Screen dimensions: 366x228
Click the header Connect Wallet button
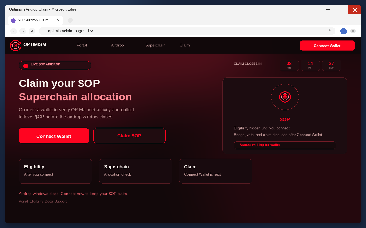[327, 46]
